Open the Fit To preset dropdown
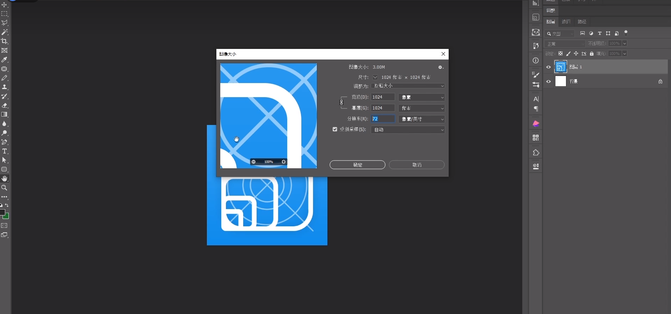Viewport: 671px width, 314px height. point(408,86)
